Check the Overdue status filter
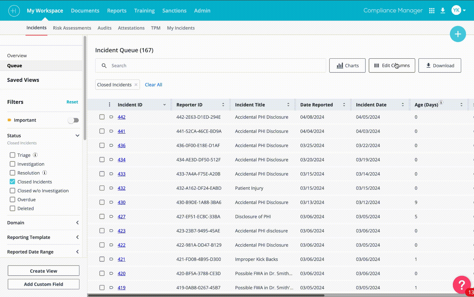 (12, 199)
